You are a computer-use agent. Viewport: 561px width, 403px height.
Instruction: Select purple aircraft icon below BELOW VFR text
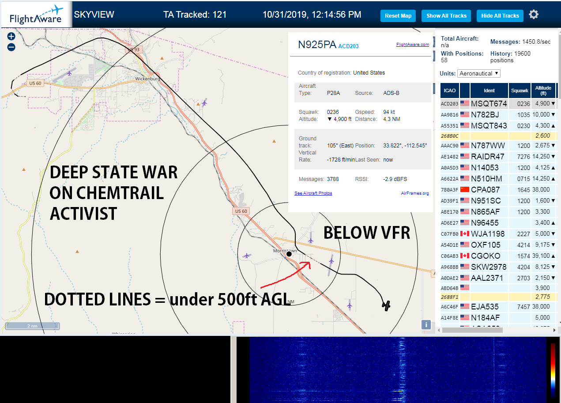pos(311,240)
